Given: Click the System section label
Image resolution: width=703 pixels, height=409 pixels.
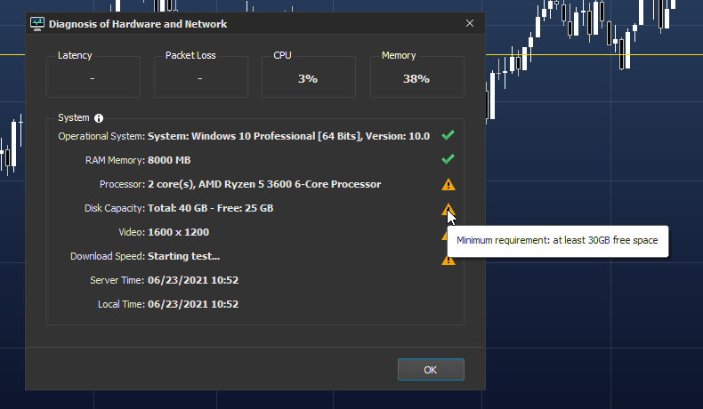Looking at the screenshot, I should 74,118.
